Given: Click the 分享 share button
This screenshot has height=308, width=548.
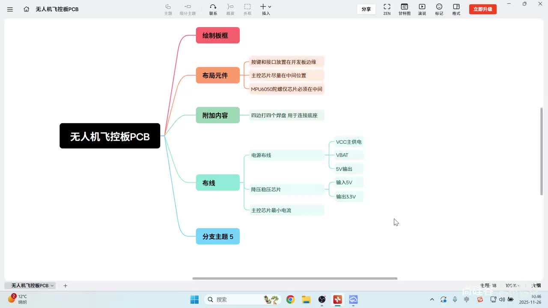Looking at the screenshot, I should point(366,9).
